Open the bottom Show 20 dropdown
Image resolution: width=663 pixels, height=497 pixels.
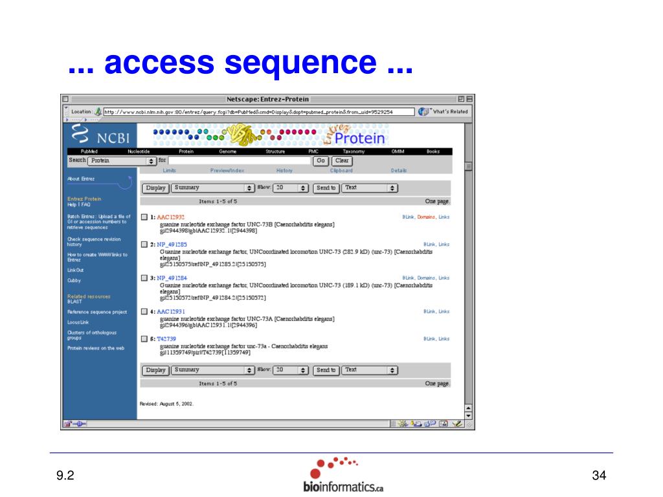tap(291, 370)
